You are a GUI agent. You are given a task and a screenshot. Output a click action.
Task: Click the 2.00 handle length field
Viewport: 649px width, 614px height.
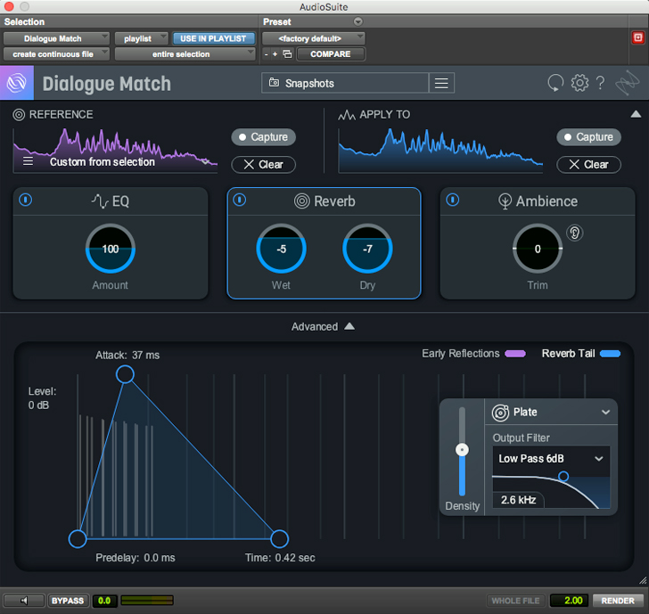click(569, 601)
